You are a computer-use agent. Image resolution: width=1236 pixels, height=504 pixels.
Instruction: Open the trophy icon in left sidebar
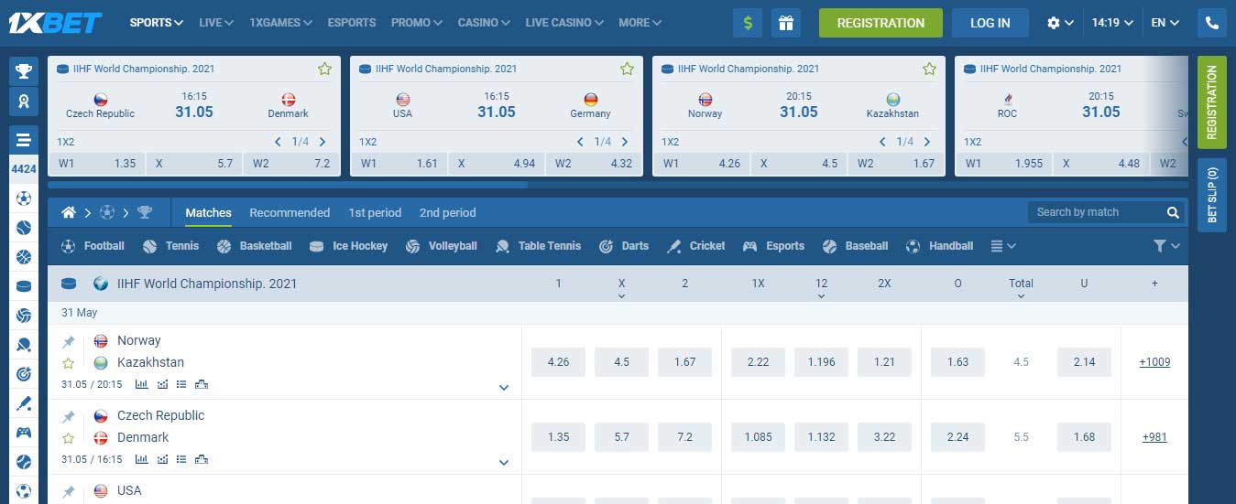coord(24,71)
